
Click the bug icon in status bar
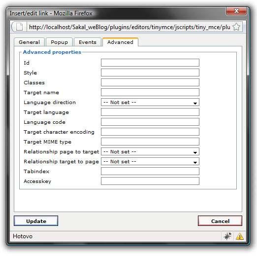[228, 236]
